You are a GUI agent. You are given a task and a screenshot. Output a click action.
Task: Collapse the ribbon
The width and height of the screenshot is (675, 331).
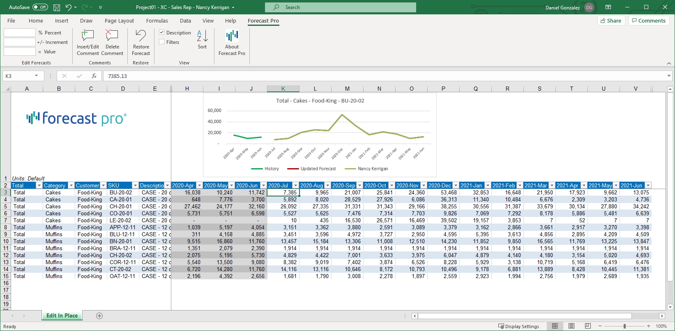click(x=669, y=63)
